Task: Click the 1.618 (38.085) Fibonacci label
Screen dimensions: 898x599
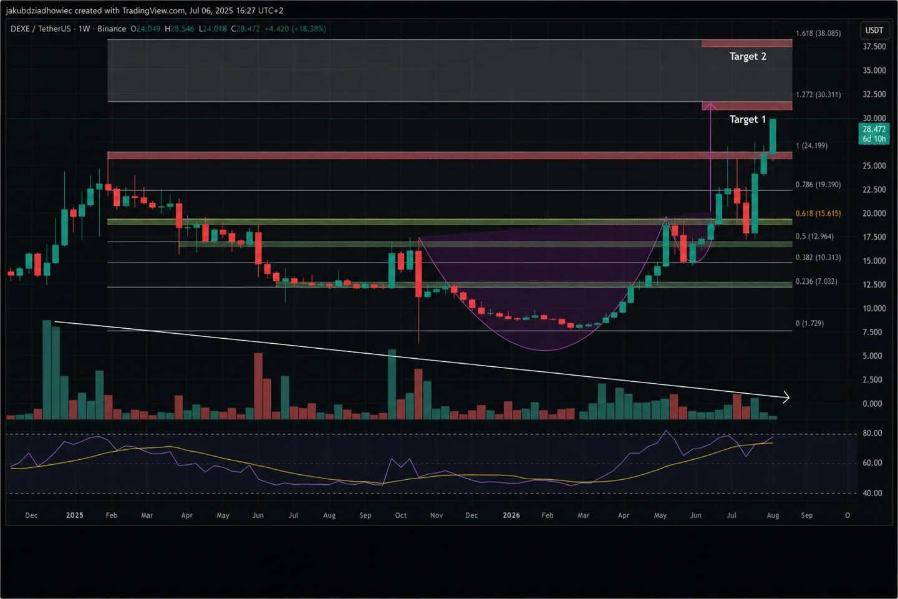Action: (x=818, y=33)
